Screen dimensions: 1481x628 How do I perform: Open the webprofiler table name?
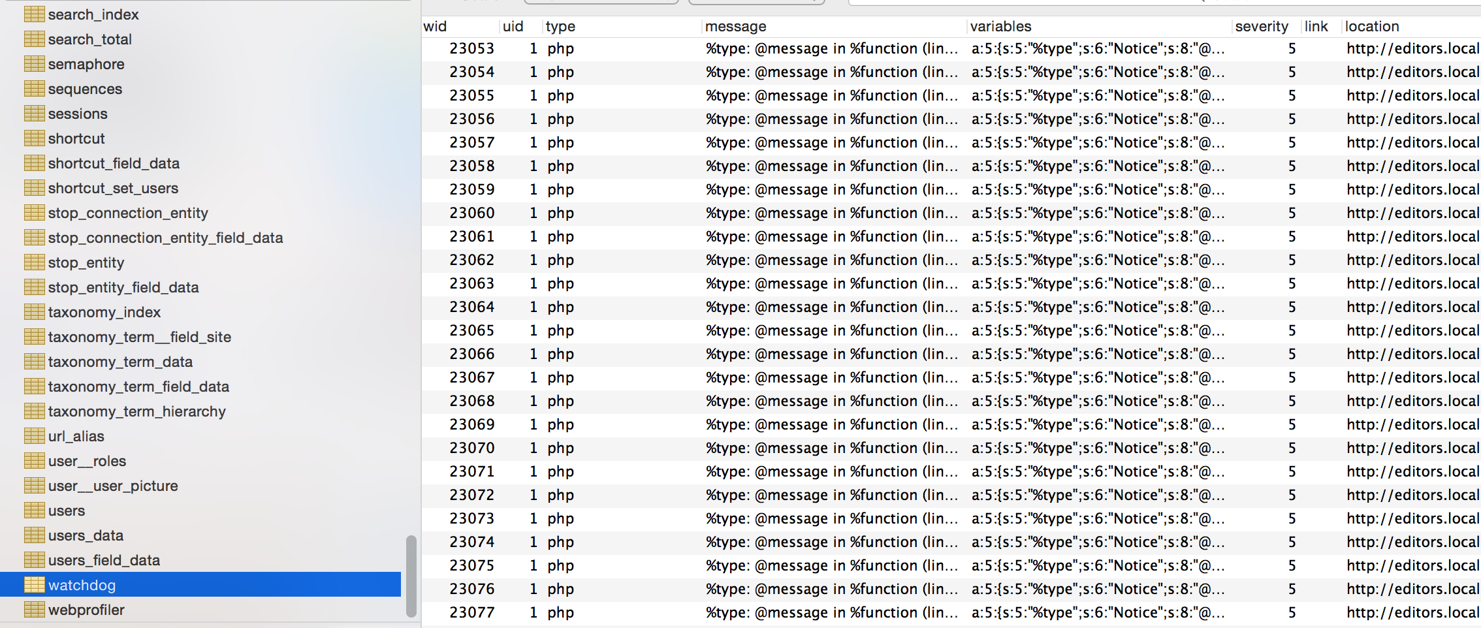[86, 610]
